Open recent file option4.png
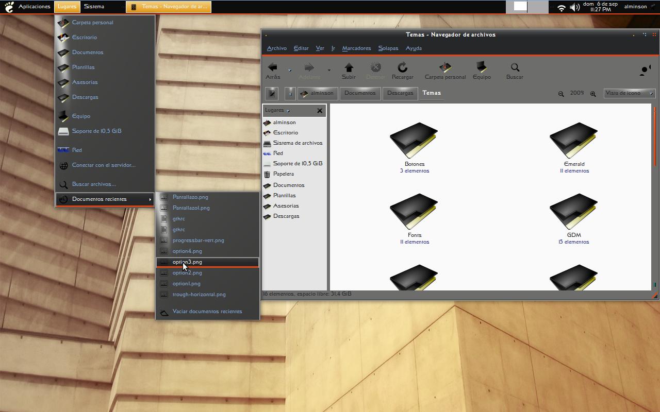Viewport: 660px width, 412px height. (207, 251)
